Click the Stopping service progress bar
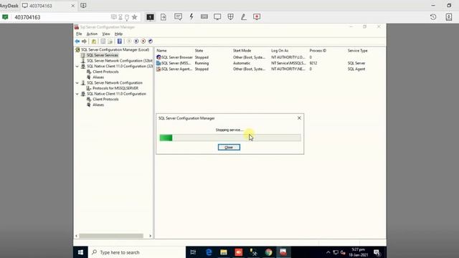 230,138
